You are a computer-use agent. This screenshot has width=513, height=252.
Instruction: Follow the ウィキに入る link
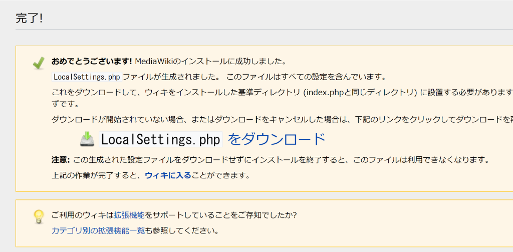click(x=168, y=175)
